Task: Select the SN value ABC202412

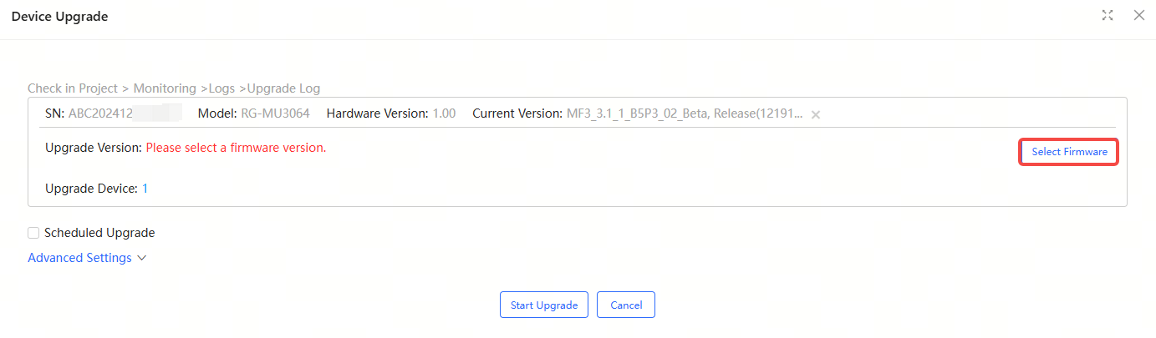Action: tap(100, 114)
